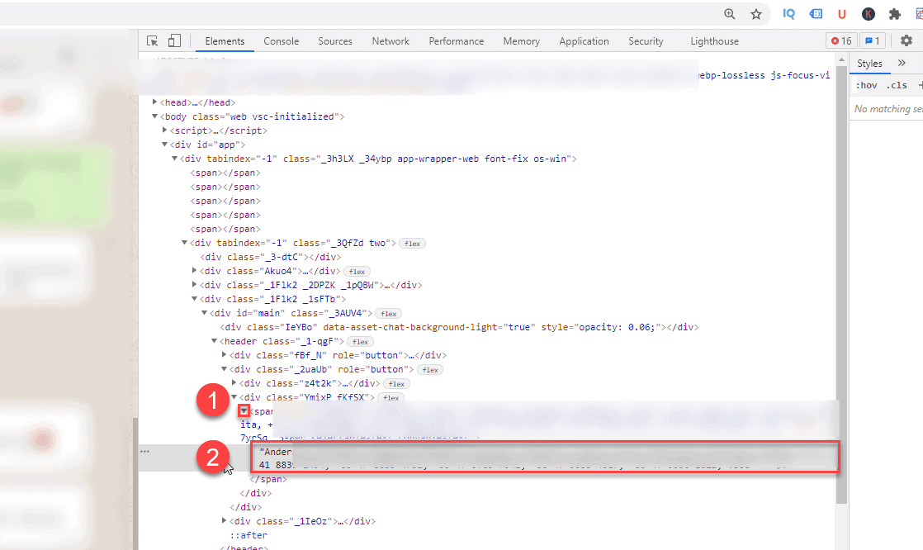Image resolution: width=923 pixels, height=550 pixels.
Task: Toggle the .cls class editor button
Action: pyautogui.click(x=897, y=85)
